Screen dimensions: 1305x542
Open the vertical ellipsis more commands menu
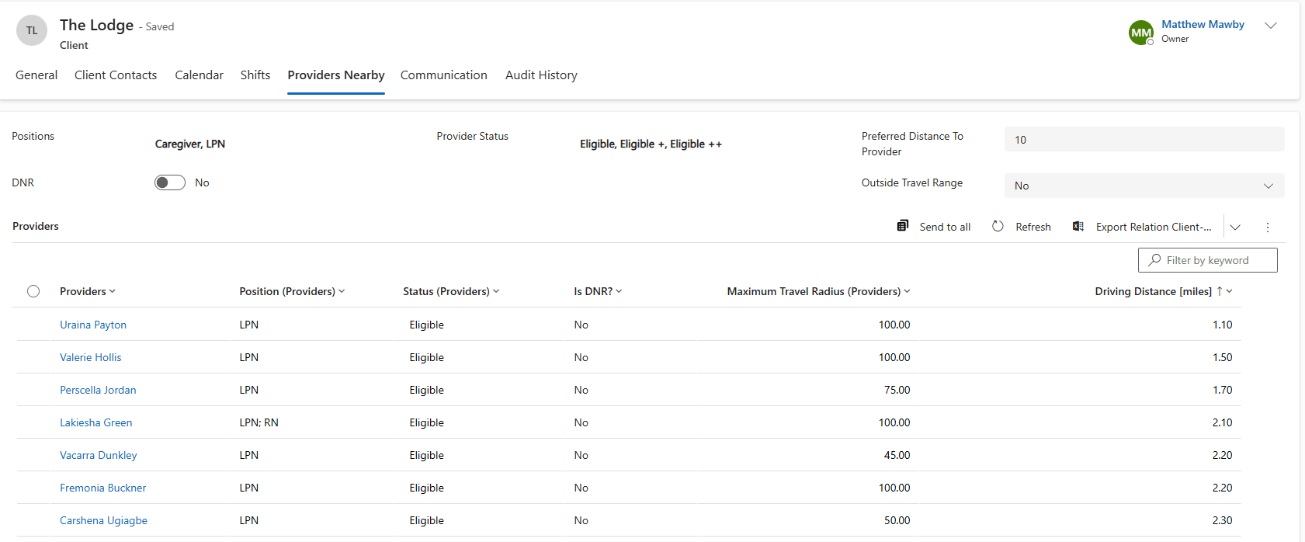(1268, 227)
